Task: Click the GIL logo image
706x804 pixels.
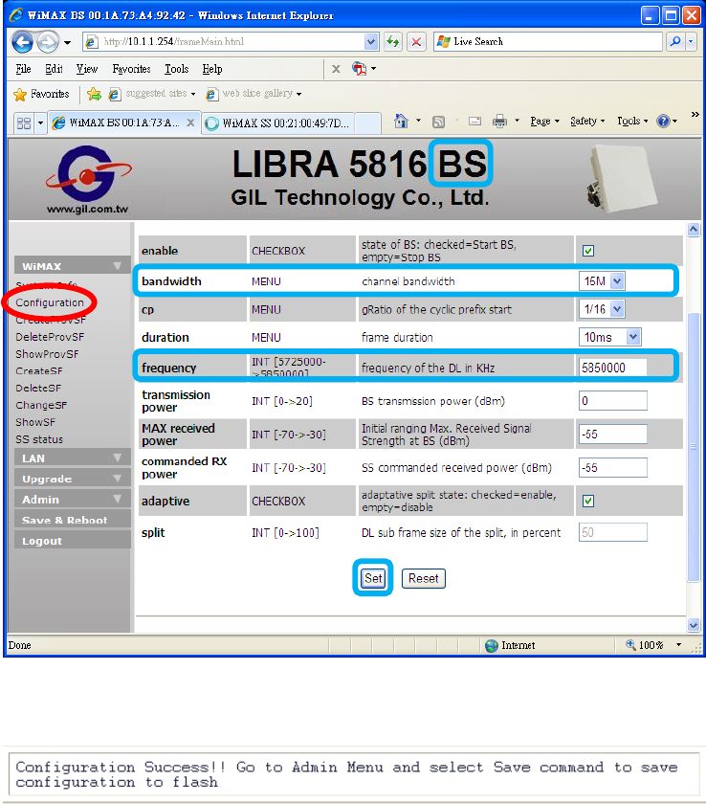Action: [88, 180]
